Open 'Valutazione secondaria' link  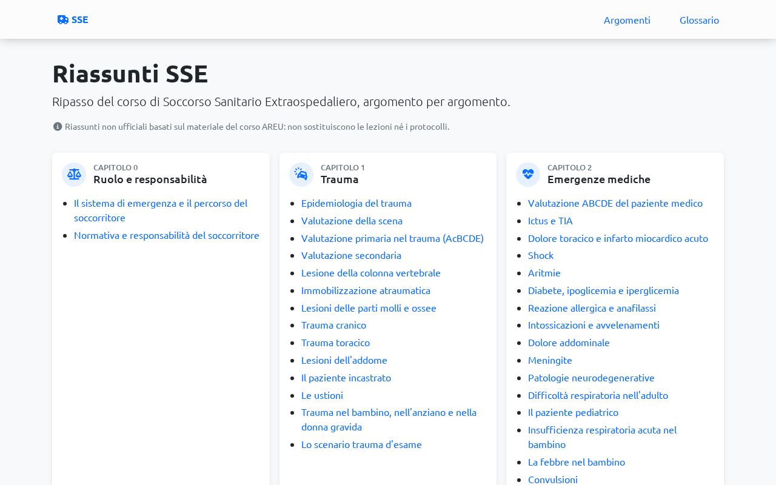coord(351,255)
